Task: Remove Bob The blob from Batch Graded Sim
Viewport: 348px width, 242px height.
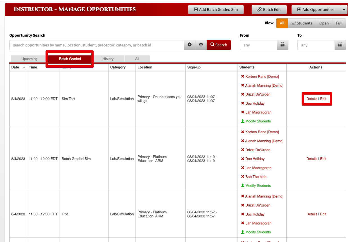Action: tap(243, 177)
